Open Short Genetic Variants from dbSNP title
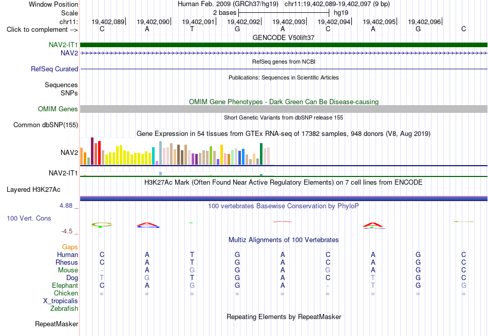The height and width of the screenshot is (336, 488). coord(284,117)
